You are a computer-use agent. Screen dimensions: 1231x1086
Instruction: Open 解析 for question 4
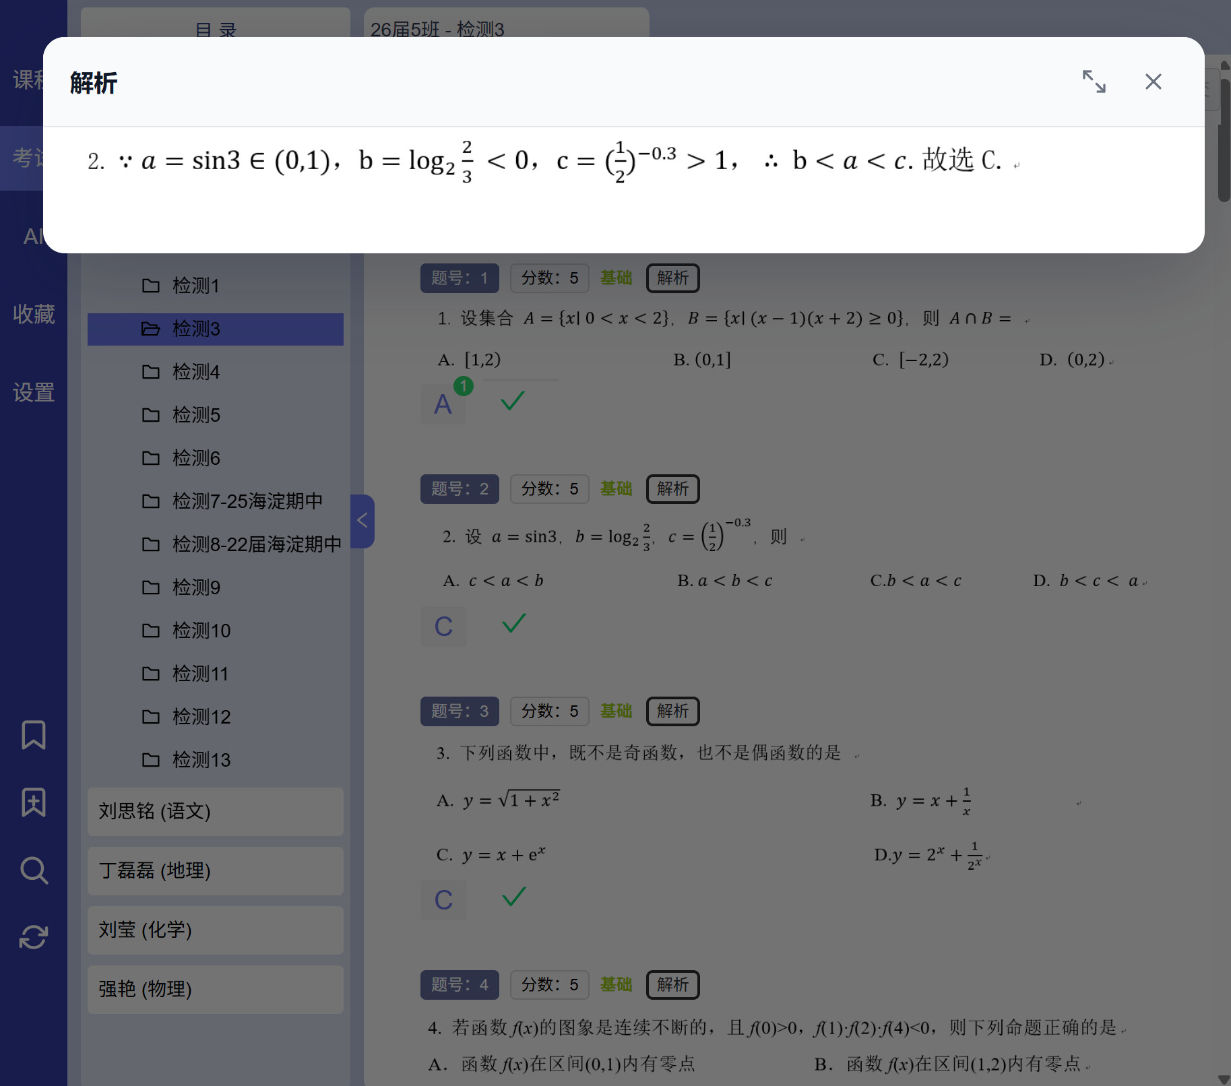[672, 985]
